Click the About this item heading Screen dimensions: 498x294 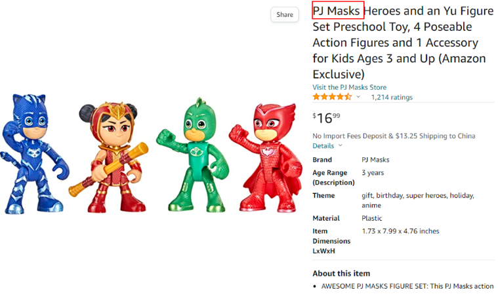pyautogui.click(x=341, y=273)
